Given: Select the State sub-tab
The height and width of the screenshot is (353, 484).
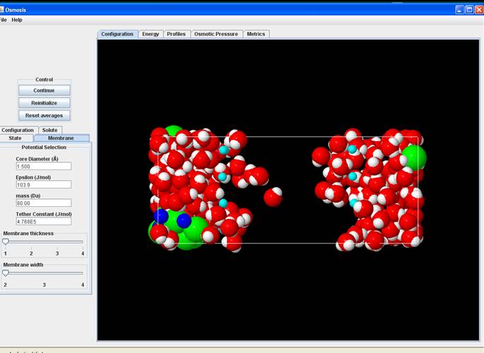Looking at the screenshot, I should [16, 138].
